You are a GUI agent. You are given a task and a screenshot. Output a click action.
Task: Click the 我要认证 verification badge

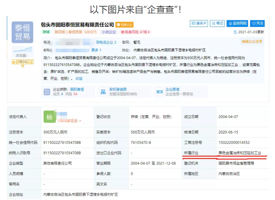tap(125, 24)
